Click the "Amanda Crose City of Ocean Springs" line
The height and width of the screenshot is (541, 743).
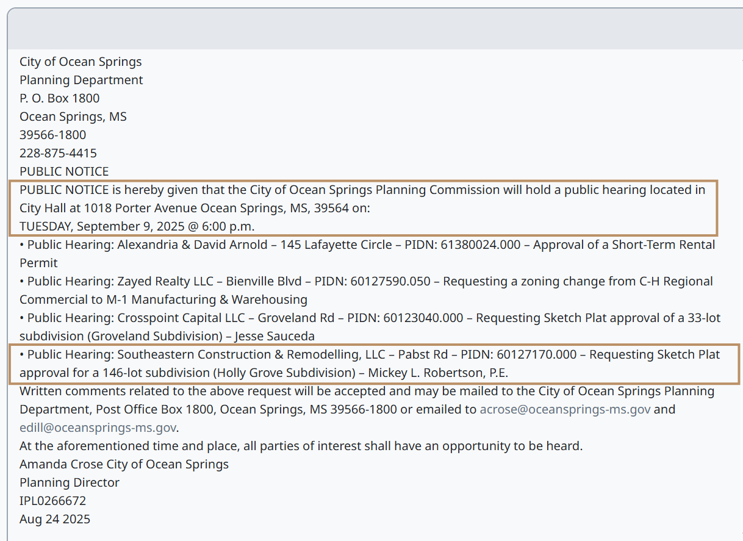pyautogui.click(x=124, y=464)
